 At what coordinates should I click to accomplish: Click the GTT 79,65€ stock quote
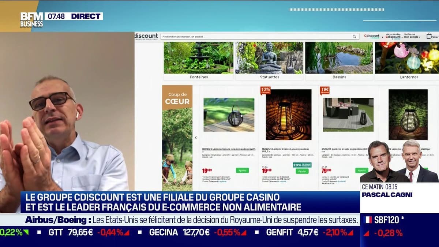coord(71,232)
